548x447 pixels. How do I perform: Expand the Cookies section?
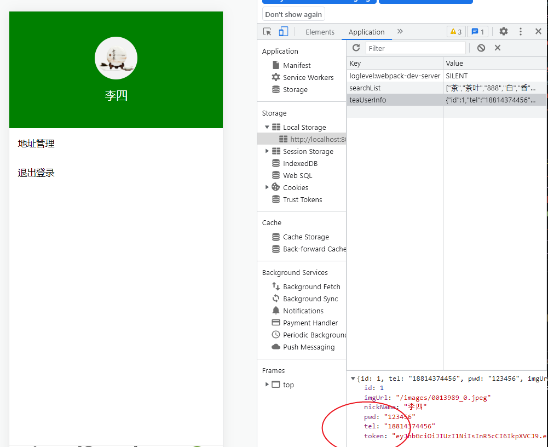pos(267,187)
